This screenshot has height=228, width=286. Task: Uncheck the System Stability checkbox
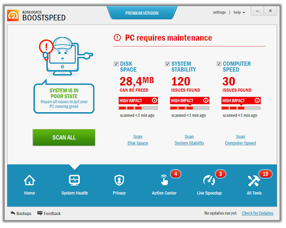pyautogui.click(x=168, y=63)
